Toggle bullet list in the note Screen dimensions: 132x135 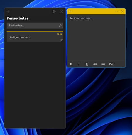[x=103, y=64]
